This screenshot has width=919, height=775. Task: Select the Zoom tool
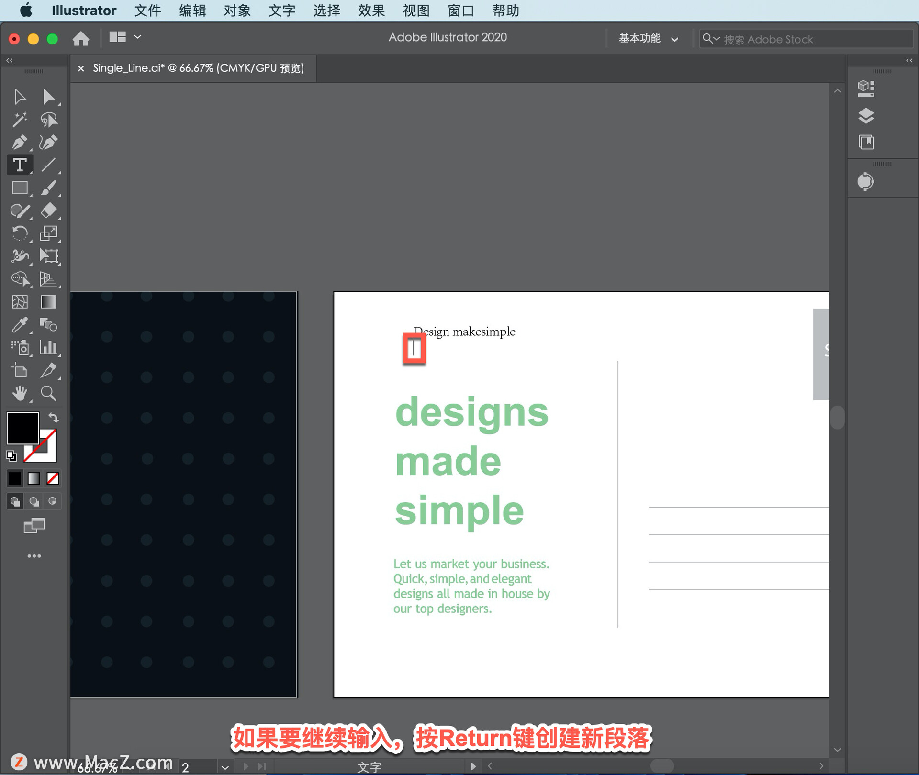(48, 393)
